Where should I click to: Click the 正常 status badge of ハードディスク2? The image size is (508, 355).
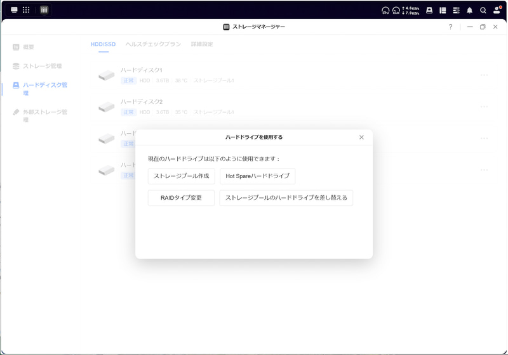[x=129, y=112]
